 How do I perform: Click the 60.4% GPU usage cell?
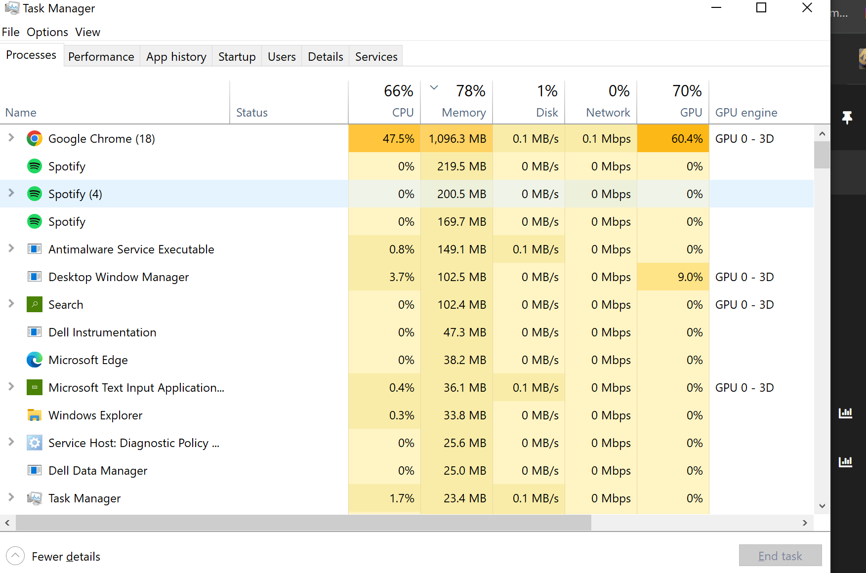click(x=673, y=139)
